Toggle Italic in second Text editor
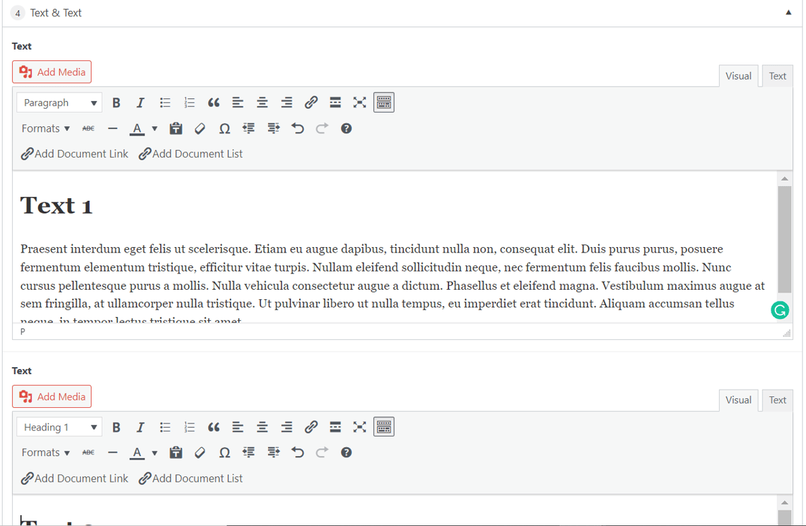The width and height of the screenshot is (806, 526). pos(140,428)
